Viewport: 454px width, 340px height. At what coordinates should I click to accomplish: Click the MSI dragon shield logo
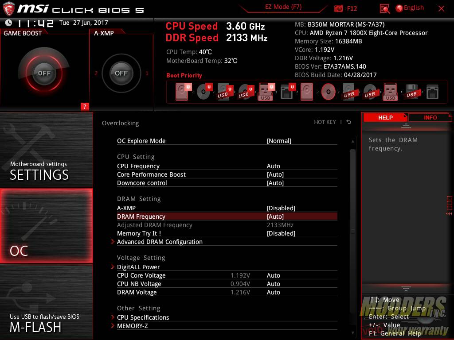click(8, 8)
